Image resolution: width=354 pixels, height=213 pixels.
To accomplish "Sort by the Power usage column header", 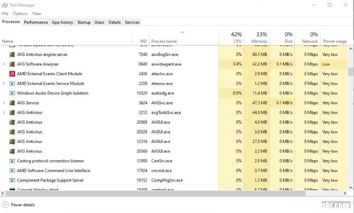I will pos(334,38).
